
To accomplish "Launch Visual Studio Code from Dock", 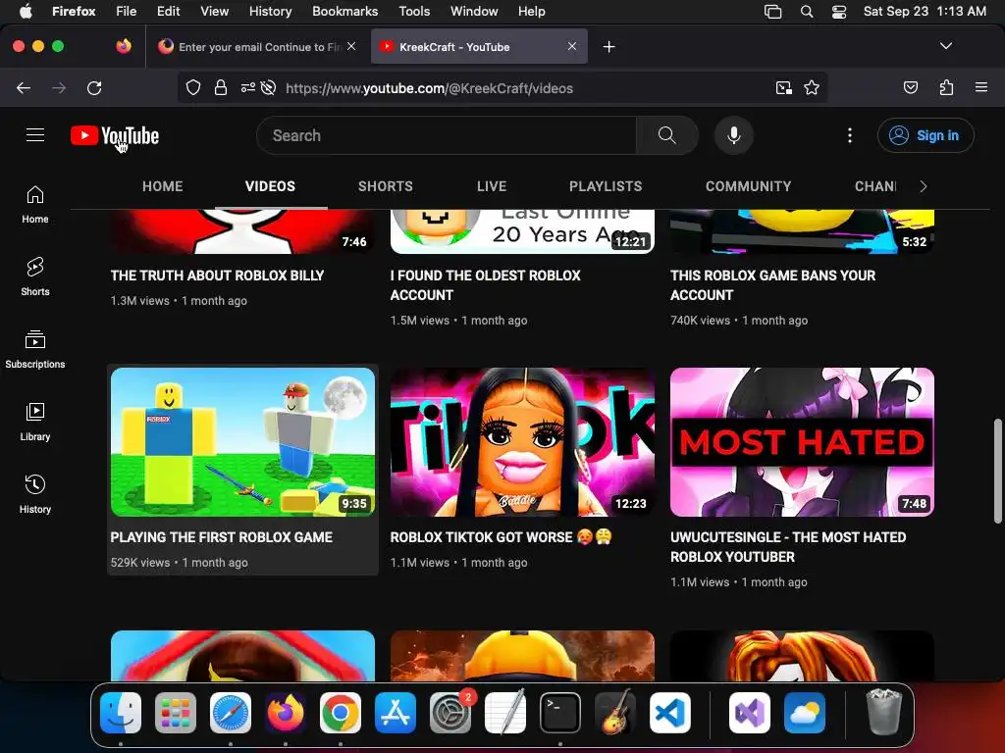I will point(669,713).
